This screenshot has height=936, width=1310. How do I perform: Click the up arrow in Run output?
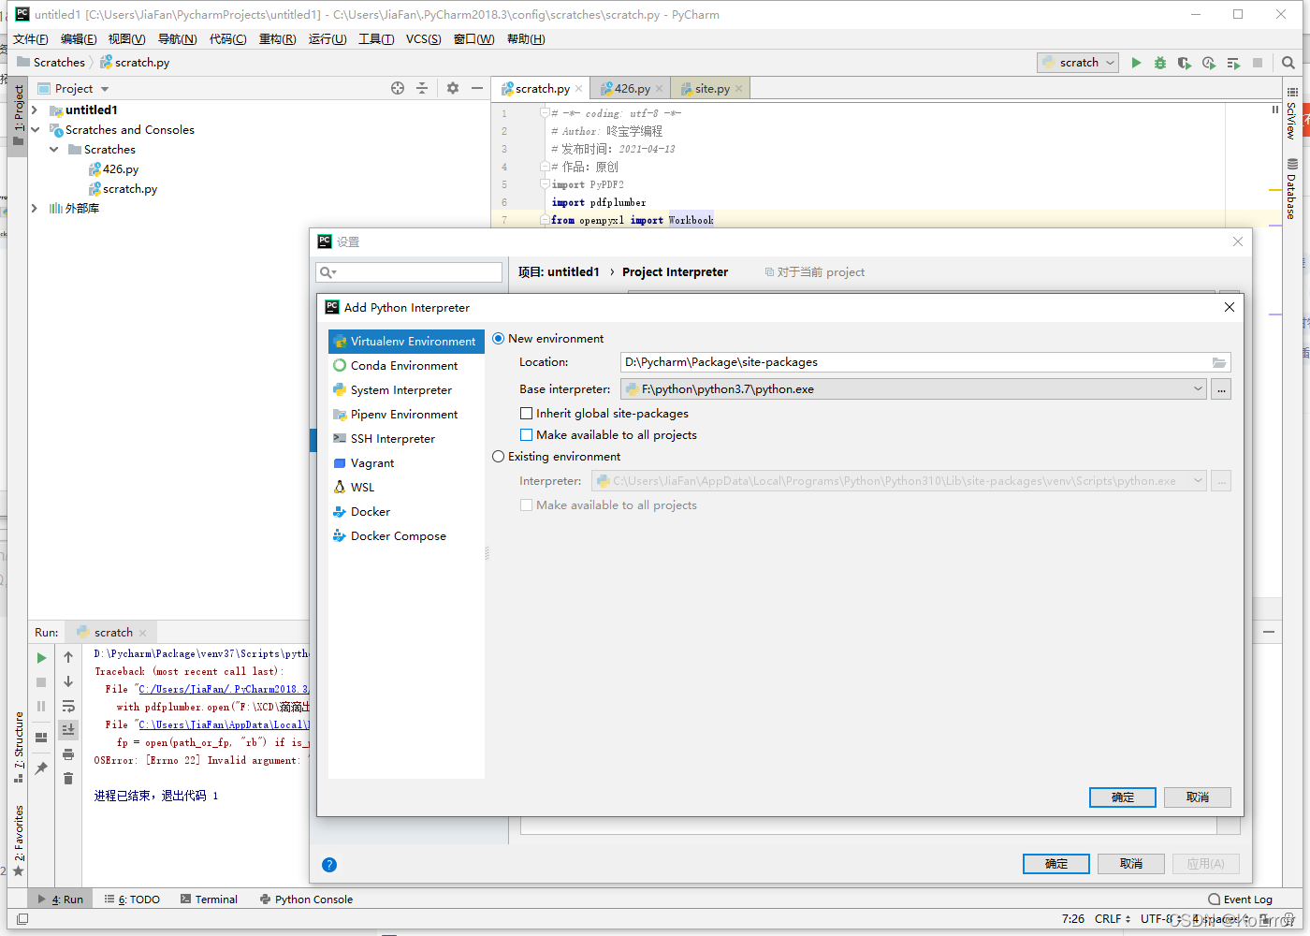68,657
